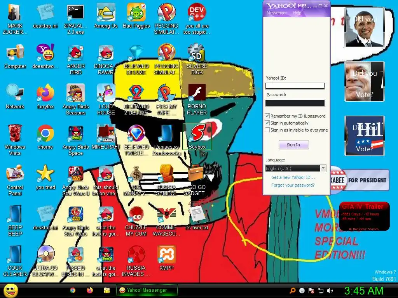Viewport: 398px width, 298px height.
Task: Open the XMPP orange icon
Action: 166,258
